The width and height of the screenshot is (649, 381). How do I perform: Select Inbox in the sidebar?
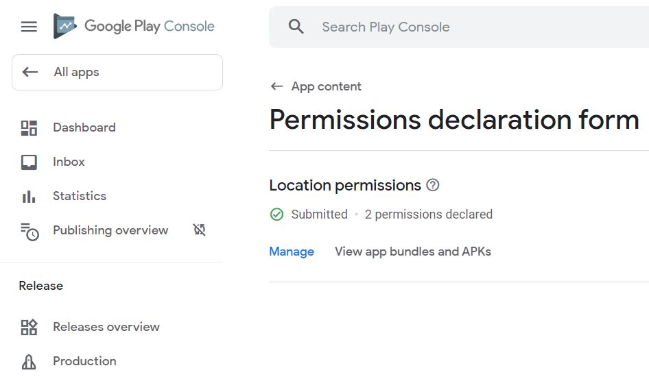click(x=69, y=162)
